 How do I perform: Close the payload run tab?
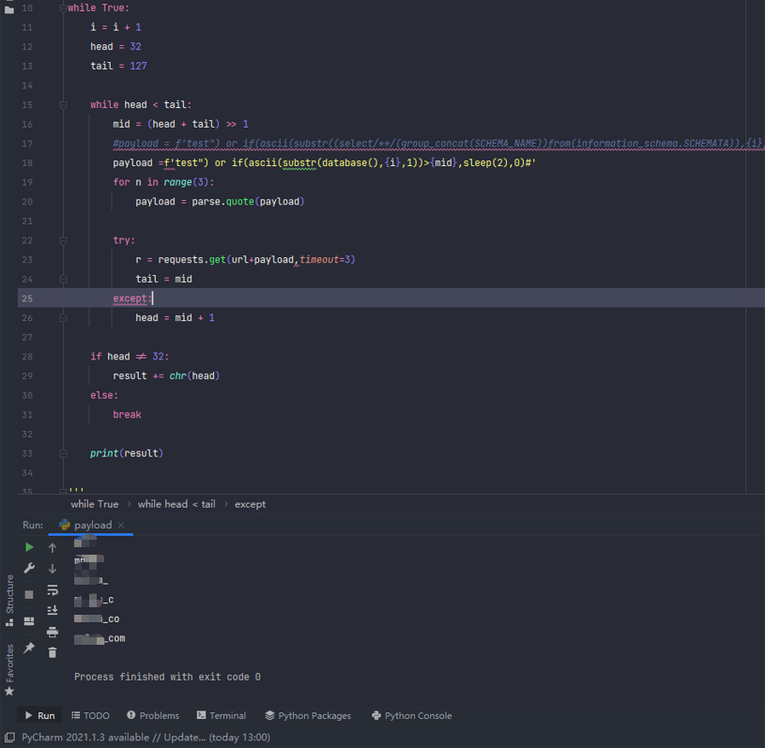click(121, 525)
